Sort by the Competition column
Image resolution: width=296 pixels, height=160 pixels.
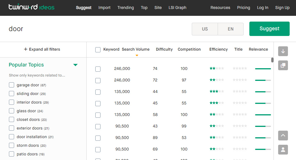[x=189, y=49]
